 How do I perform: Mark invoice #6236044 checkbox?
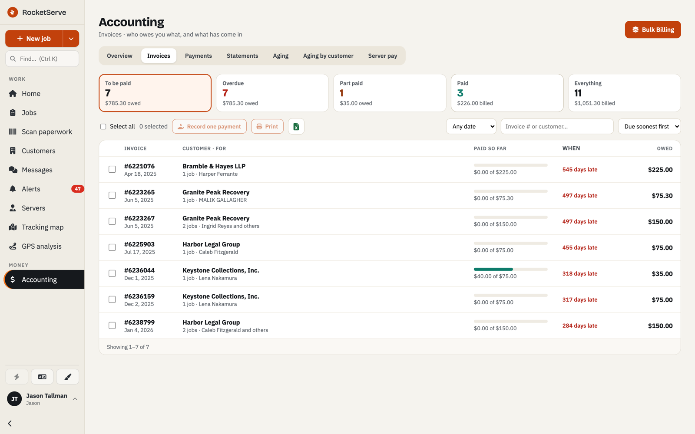point(112,273)
